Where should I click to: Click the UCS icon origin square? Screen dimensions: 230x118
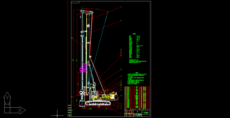[7, 110]
